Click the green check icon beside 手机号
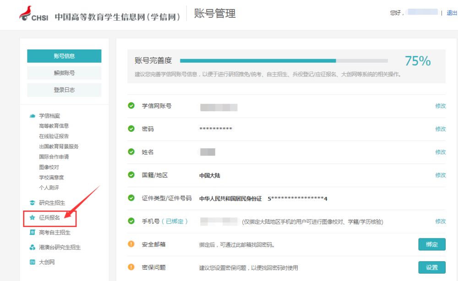The height and width of the screenshot is (281, 458). [131, 221]
